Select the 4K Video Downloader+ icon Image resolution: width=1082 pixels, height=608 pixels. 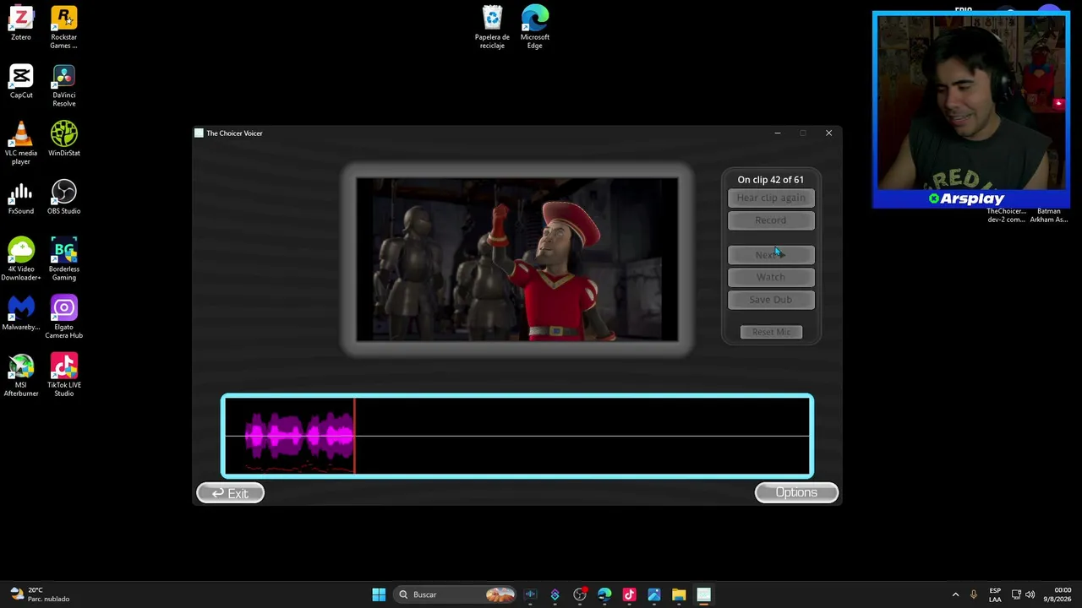coord(21,259)
